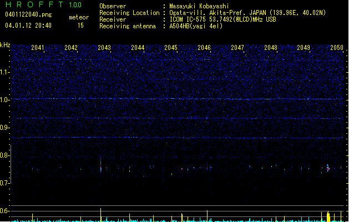Click the location Ogata-vill. Akita-Pref. JAPAN
The image size is (349, 222).
coord(218,13)
